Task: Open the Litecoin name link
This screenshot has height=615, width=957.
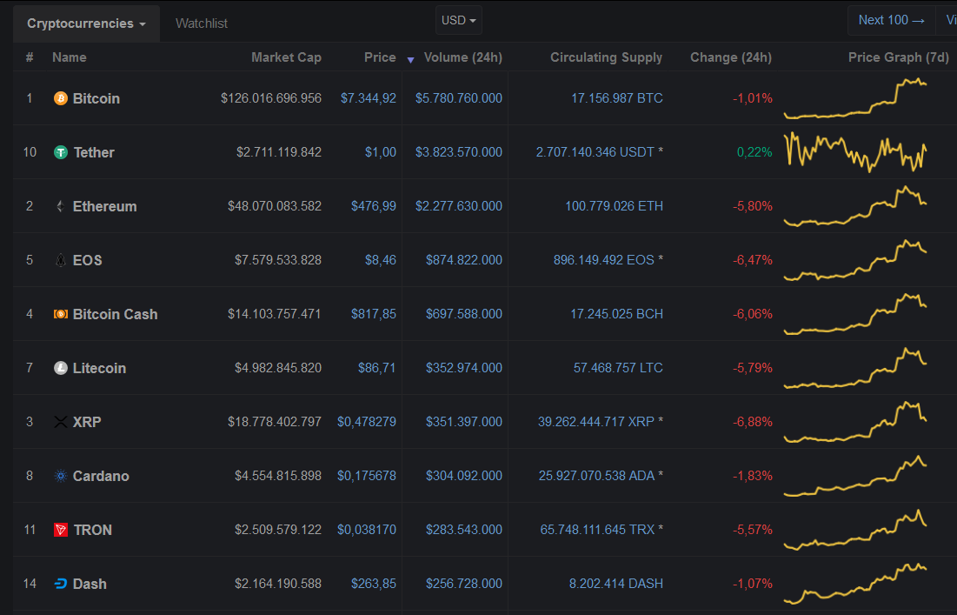Action: [99, 368]
